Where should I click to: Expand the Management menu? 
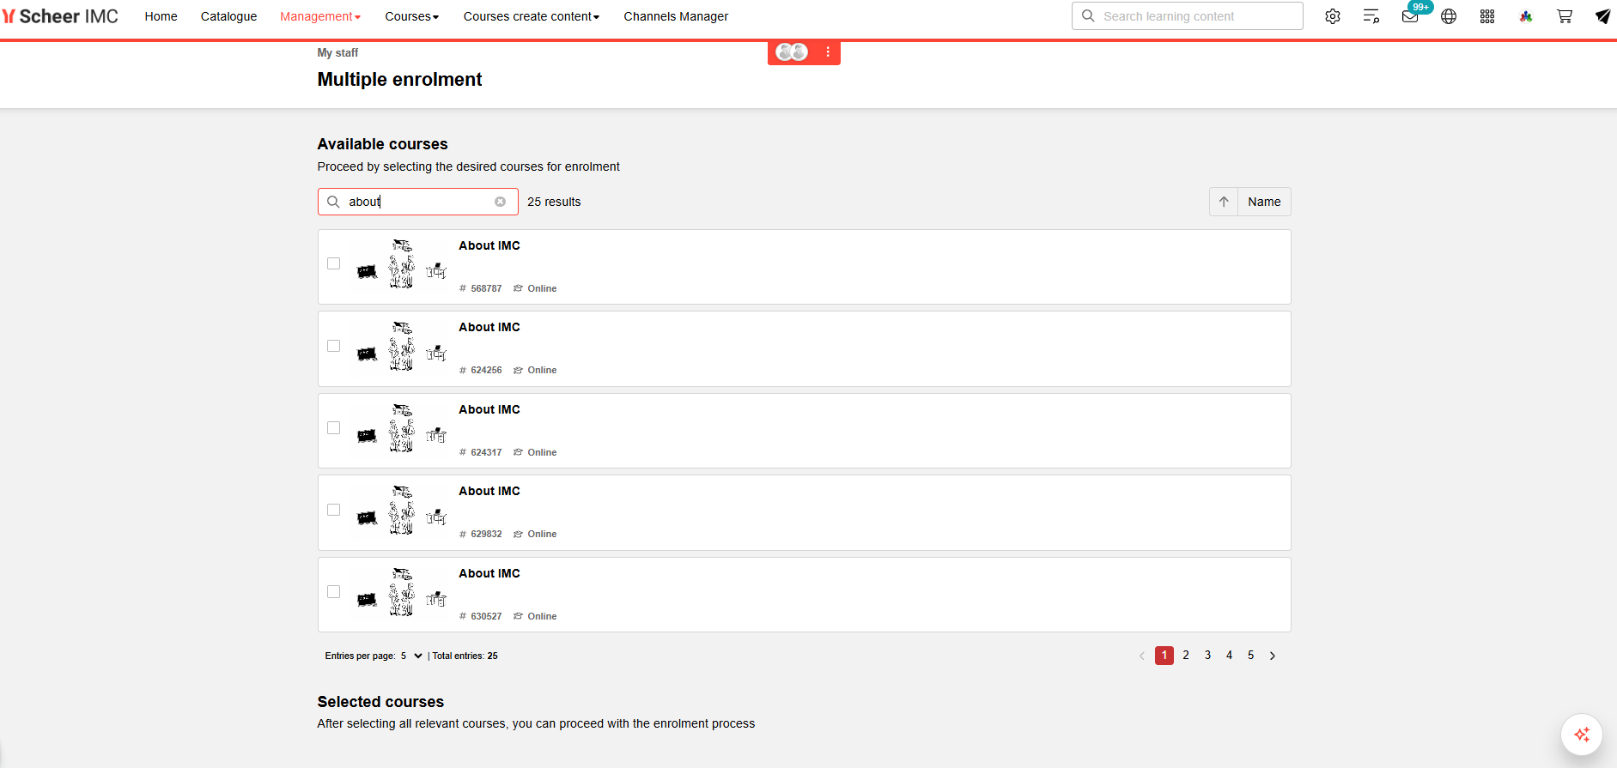tap(320, 16)
